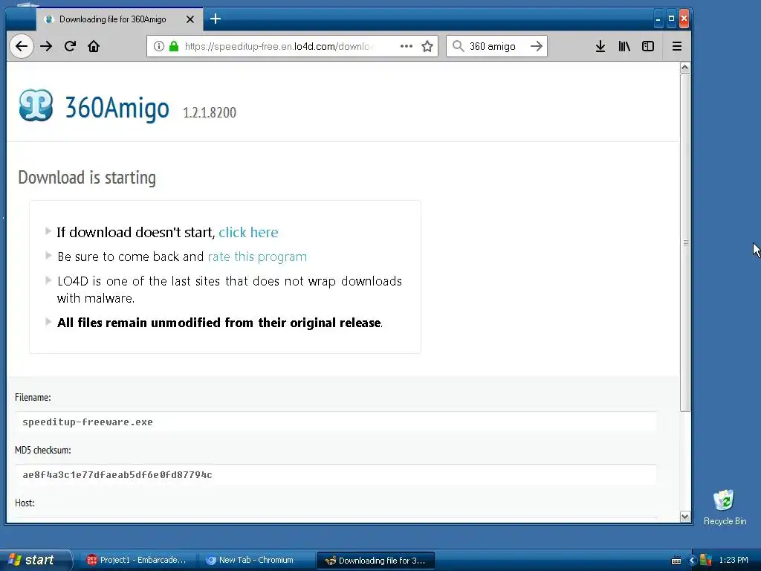Screen dimensions: 761x571
Task: Minimize the Firefox window
Action: pyautogui.click(x=658, y=19)
